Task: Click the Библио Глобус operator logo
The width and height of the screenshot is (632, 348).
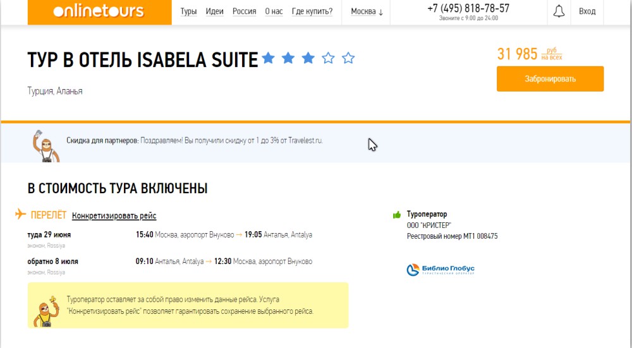Action: 440,270
